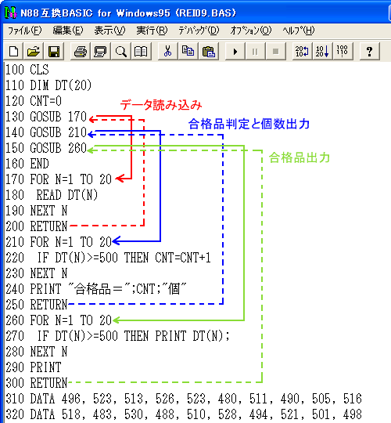391x423 pixels.
Task: Open the ファイル(F) menu
Action: pyautogui.click(x=24, y=31)
